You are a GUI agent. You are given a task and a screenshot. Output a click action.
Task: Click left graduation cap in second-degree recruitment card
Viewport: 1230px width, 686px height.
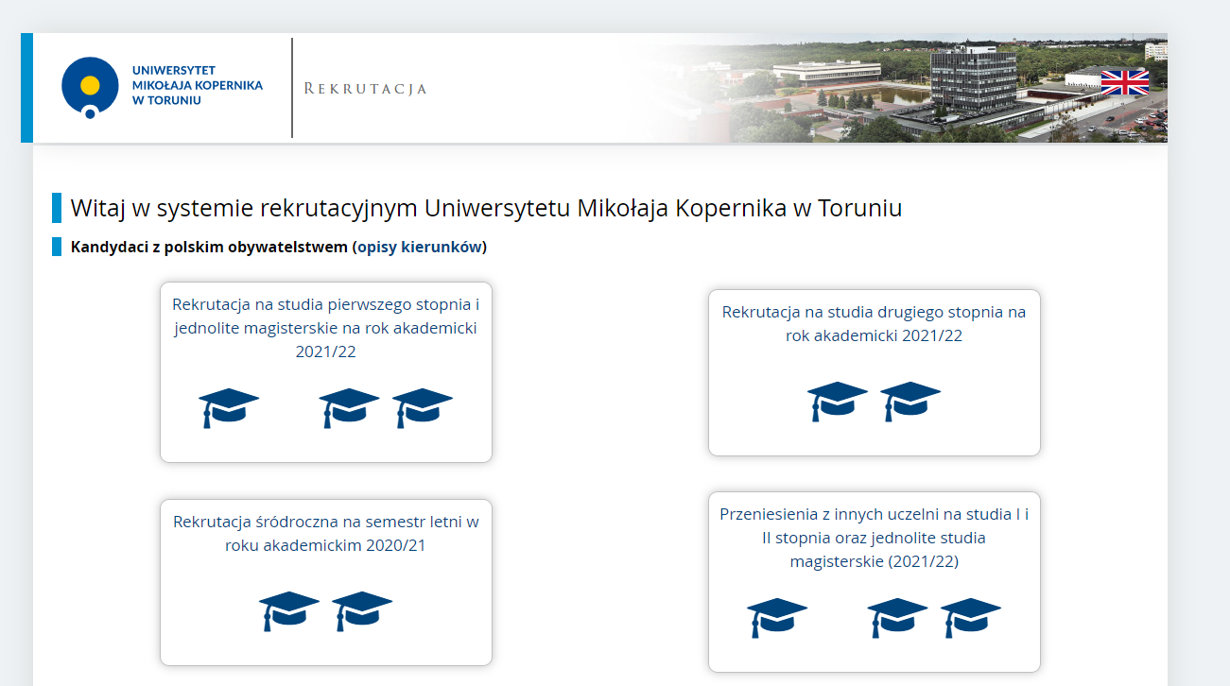[838, 402]
